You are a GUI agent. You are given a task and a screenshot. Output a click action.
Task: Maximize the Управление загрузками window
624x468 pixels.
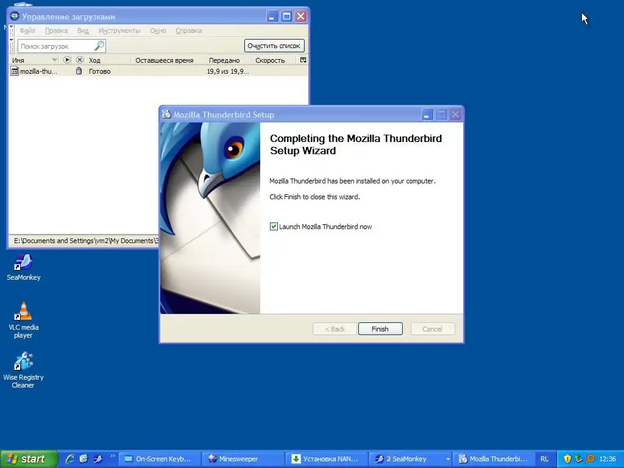point(286,16)
